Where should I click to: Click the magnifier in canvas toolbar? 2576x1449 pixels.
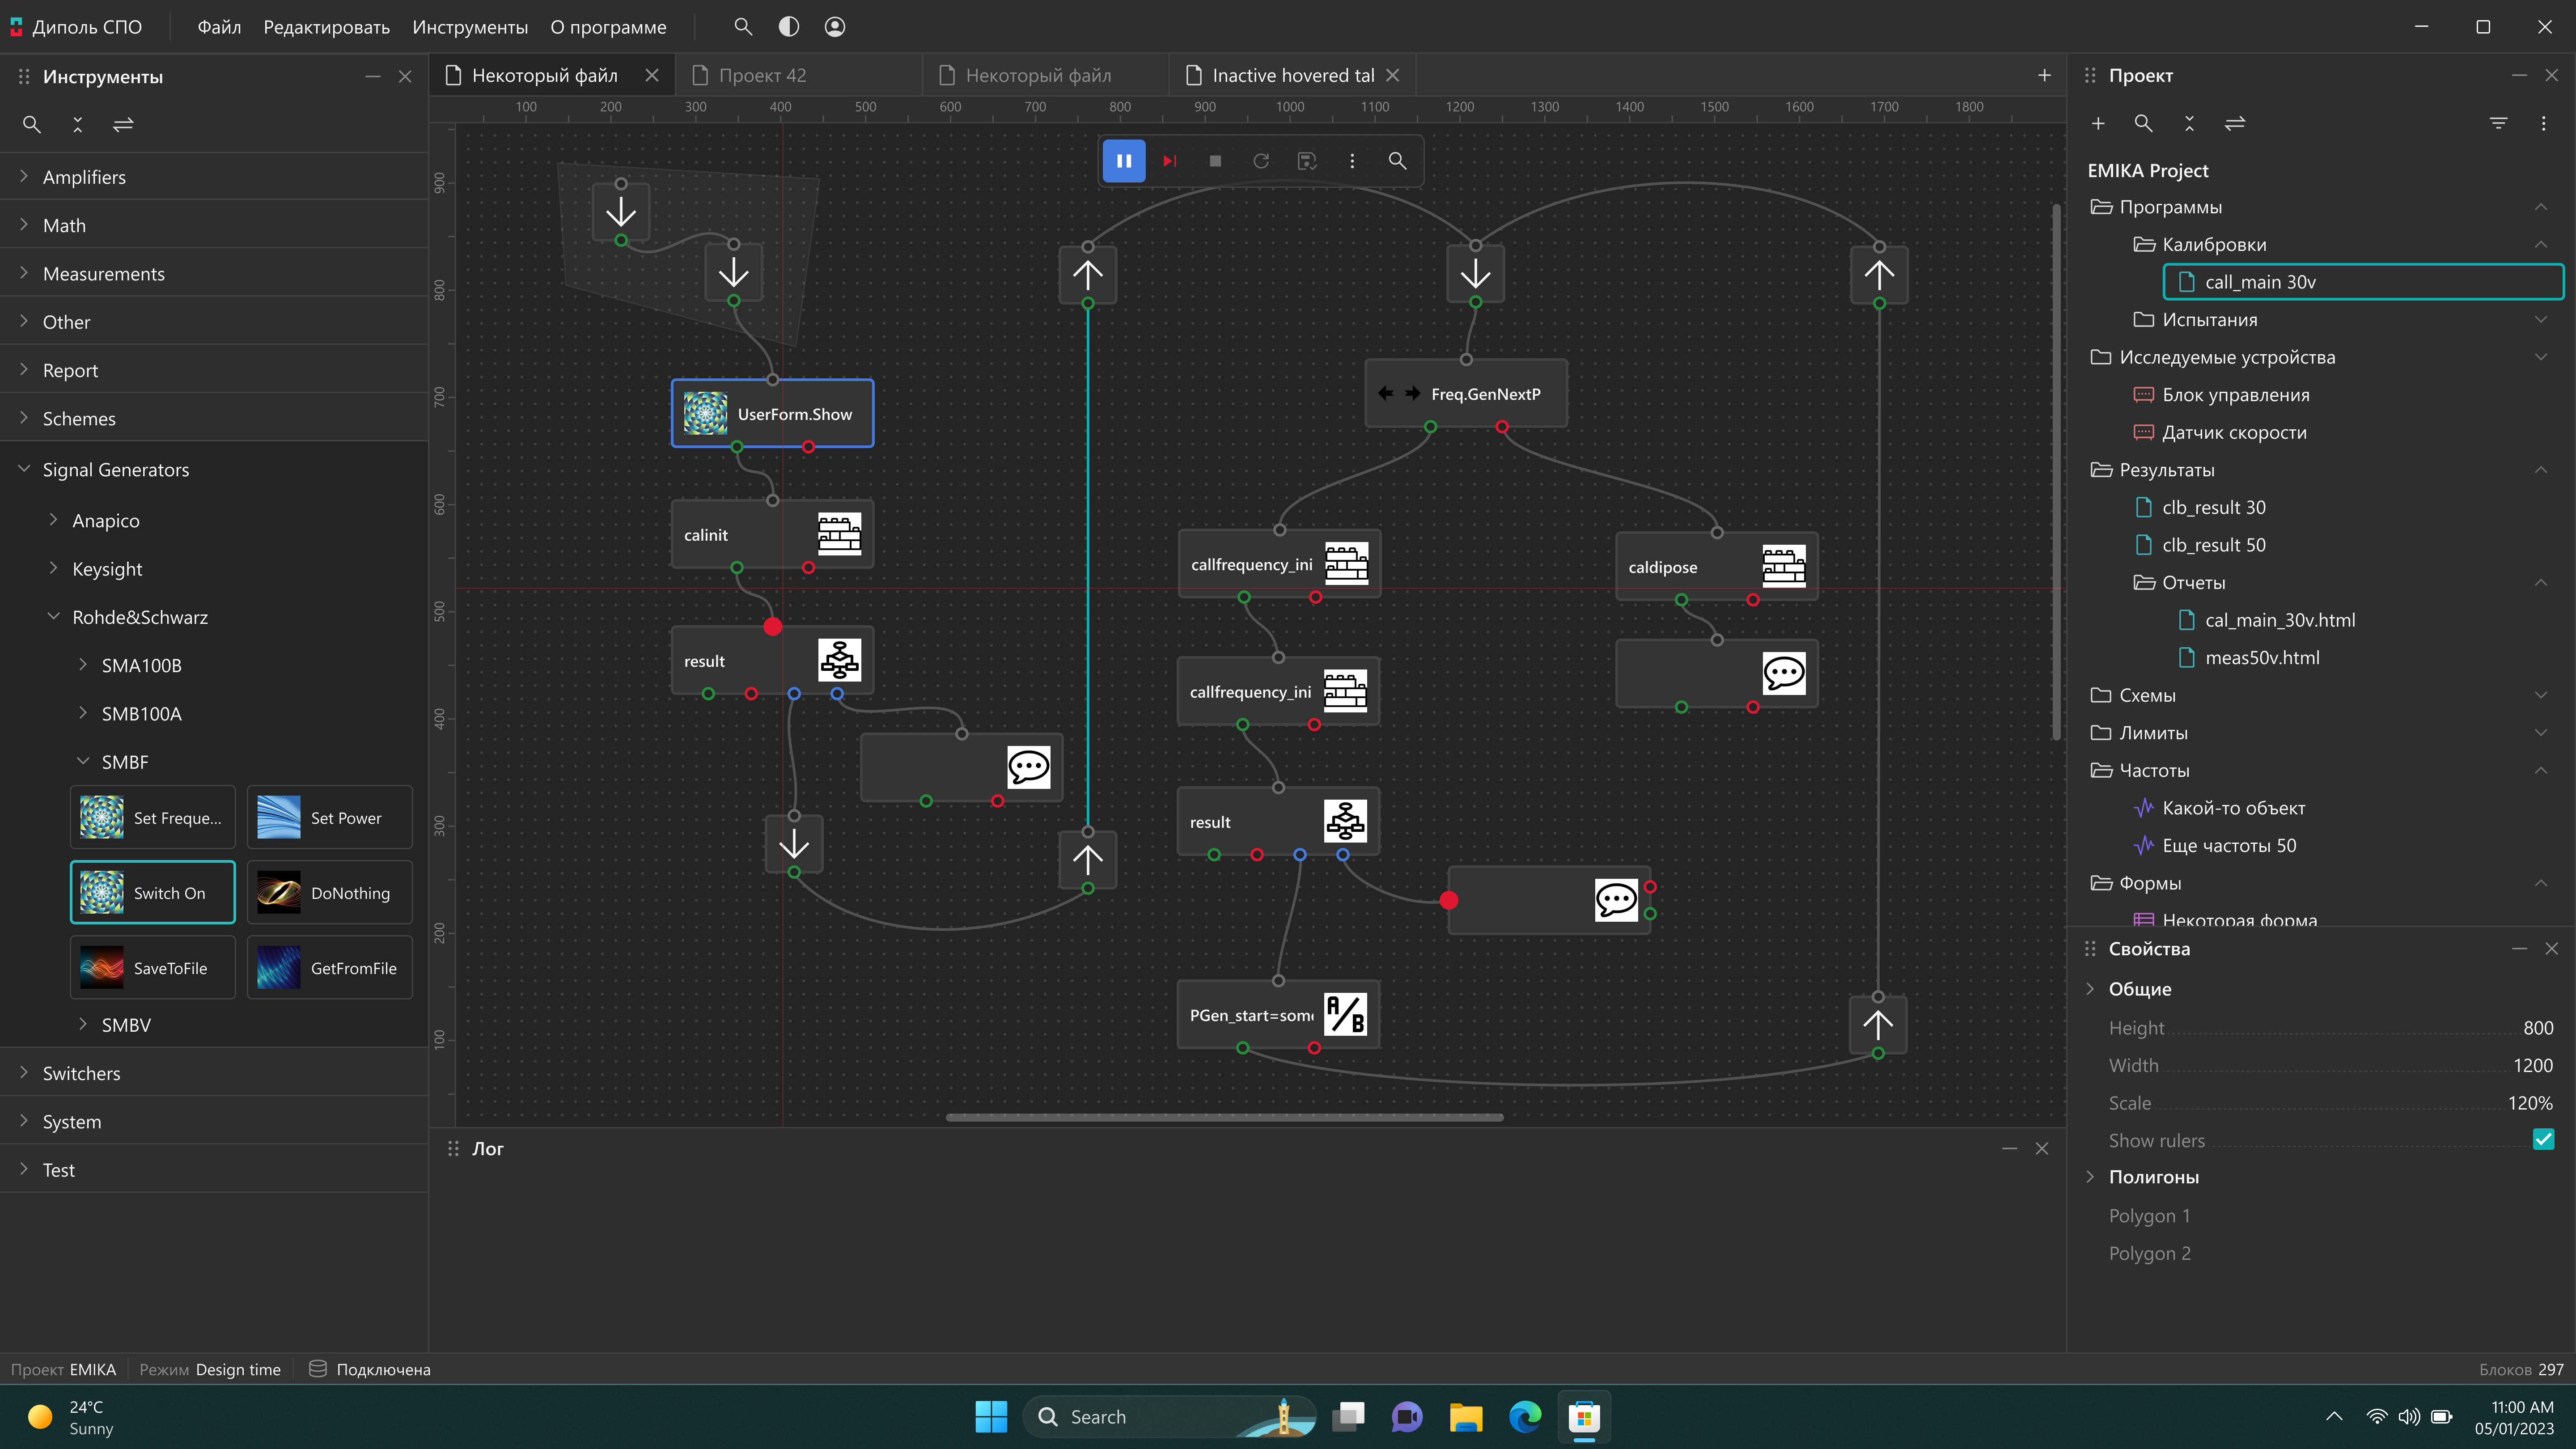pos(1397,161)
